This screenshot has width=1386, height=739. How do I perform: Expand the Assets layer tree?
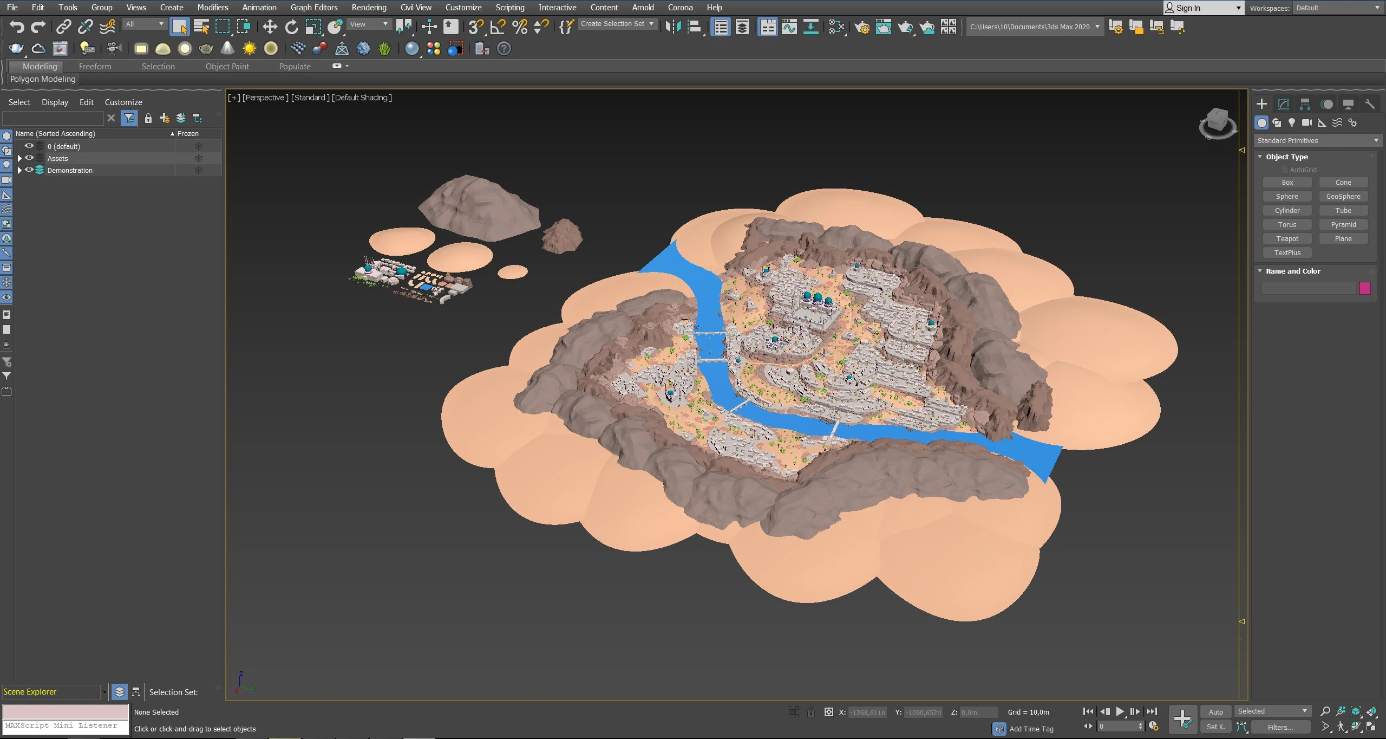coord(19,158)
